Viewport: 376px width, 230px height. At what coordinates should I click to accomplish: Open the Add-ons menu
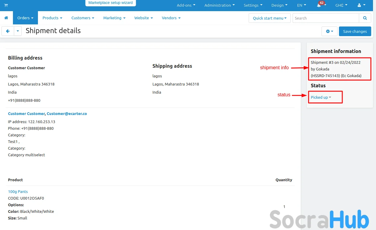186,5
